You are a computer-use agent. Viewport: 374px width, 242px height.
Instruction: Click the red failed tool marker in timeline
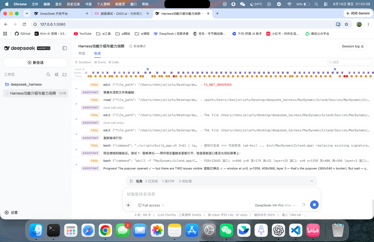click(174, 76)
